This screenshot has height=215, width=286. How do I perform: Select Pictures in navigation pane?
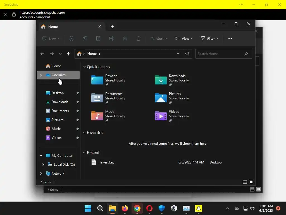click(x=58, y=120)
